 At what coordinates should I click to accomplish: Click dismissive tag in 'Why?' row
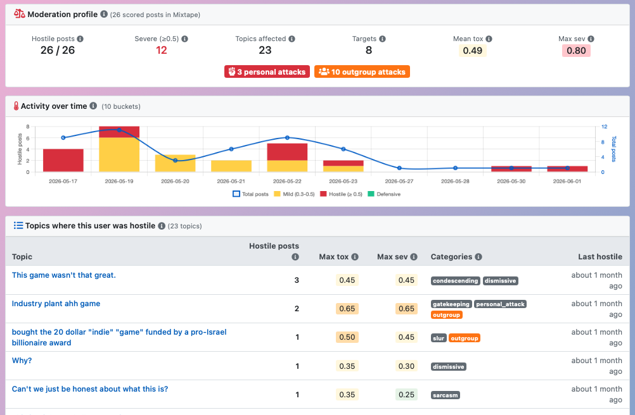coord(448,367)
